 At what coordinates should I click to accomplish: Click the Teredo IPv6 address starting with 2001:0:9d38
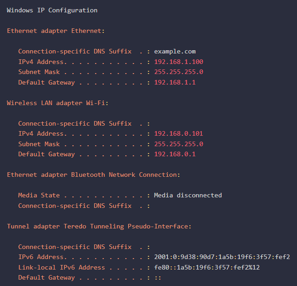tap(222, 257)
